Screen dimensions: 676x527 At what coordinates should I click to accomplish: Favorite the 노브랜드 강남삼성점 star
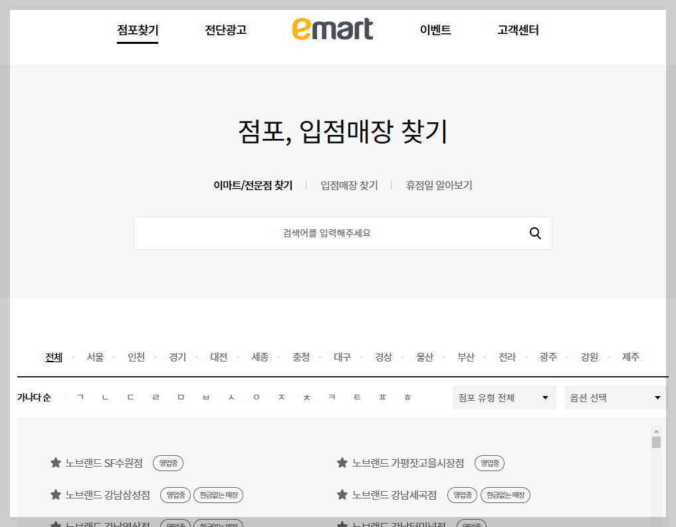coord(56,494)
